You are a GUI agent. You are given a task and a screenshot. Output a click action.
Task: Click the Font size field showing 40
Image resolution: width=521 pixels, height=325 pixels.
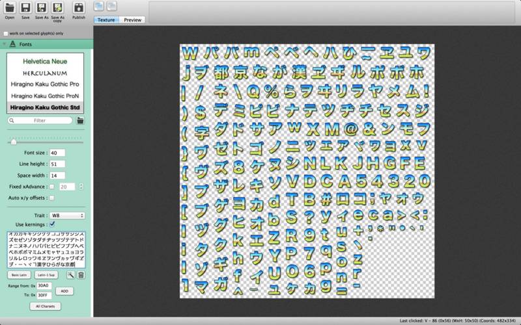point(57,153)
